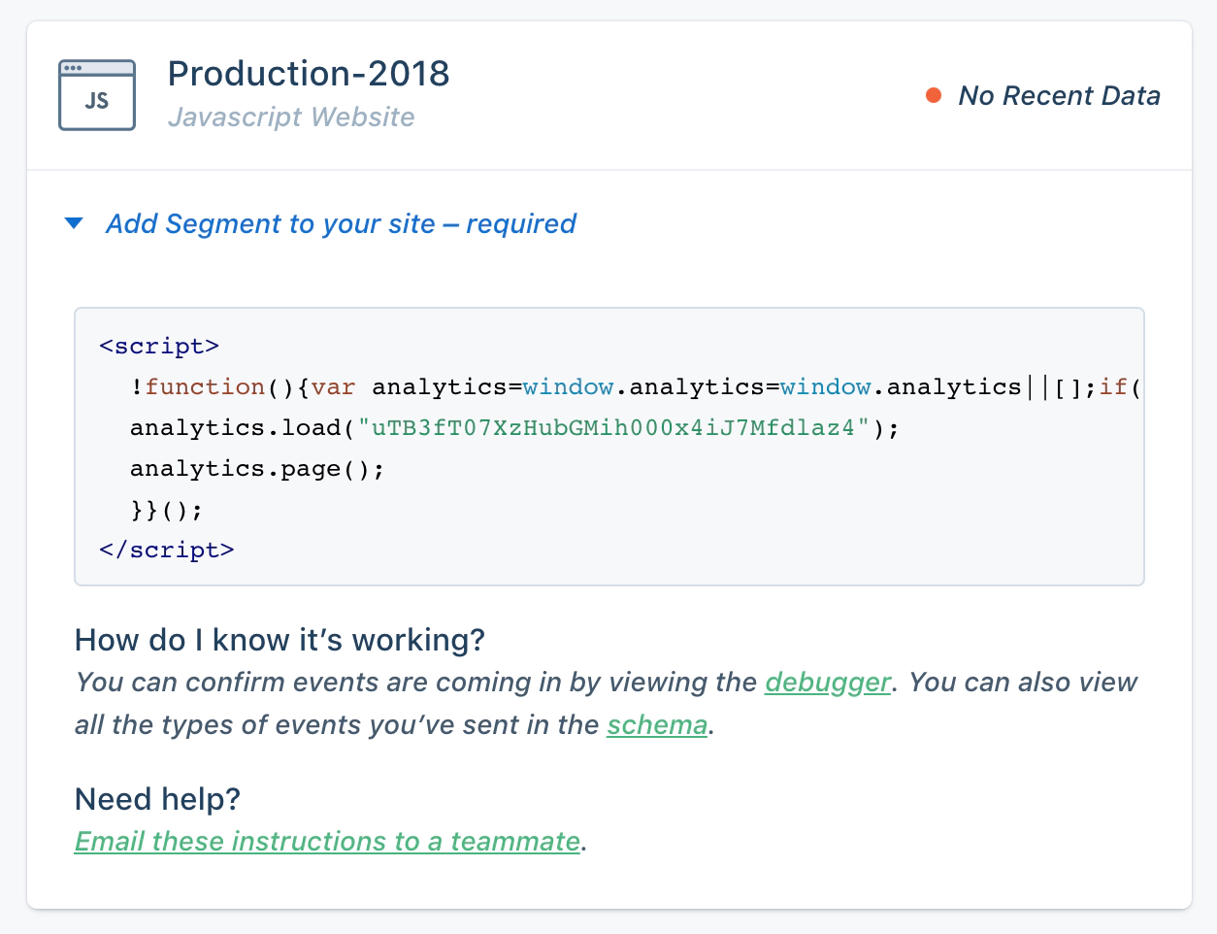Click the 'Javascript Website' subtitle
Viewport: 1217px width, 934px height.
[x=291, y=117]
